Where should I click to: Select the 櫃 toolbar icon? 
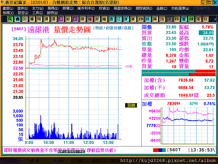(x=32, y=19)
